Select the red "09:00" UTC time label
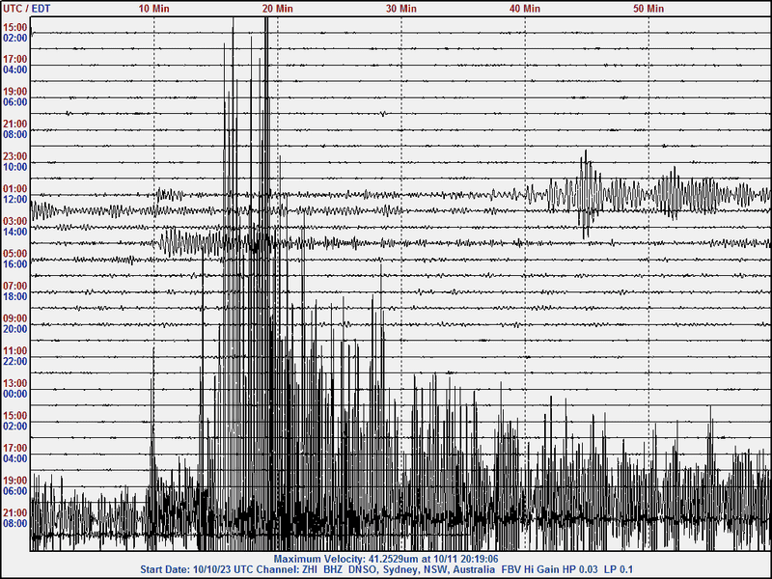The height and width of the screenshot is (579, 772). pyautogui.click(x=15, y=318)
